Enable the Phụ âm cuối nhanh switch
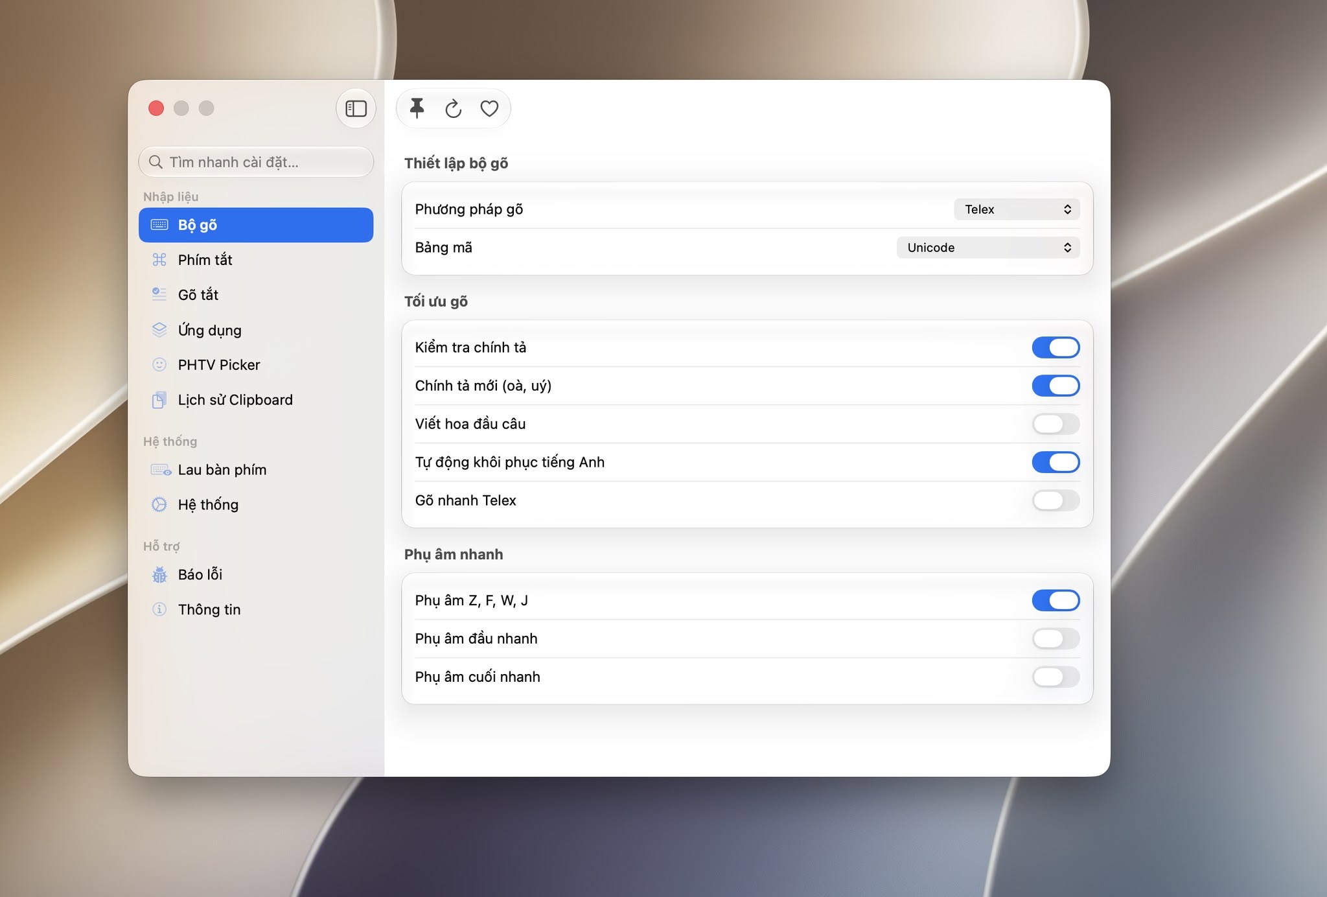 tap(1056, 677)
